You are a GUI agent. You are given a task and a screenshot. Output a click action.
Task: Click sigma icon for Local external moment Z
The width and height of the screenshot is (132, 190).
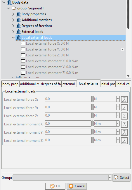pos(124,141)
